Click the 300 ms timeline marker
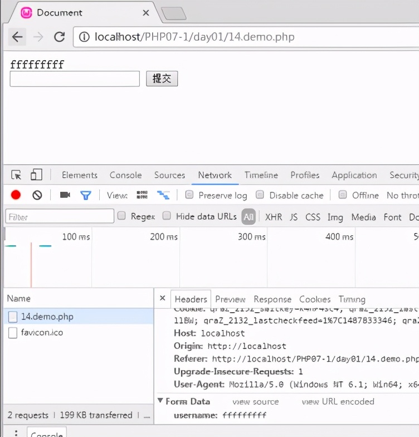 click(252, 237)
